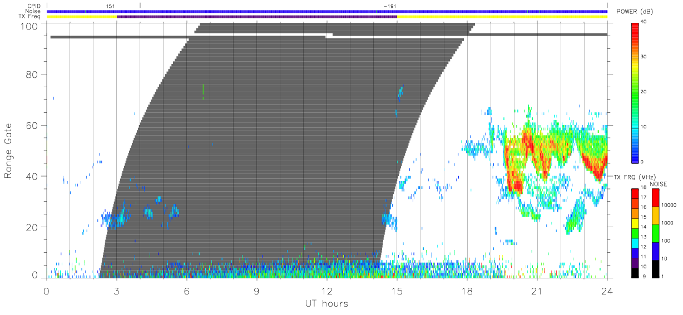Click x-axis tick label '9'
This screenshot has width=683, height=315.
(x=256, y=291)
